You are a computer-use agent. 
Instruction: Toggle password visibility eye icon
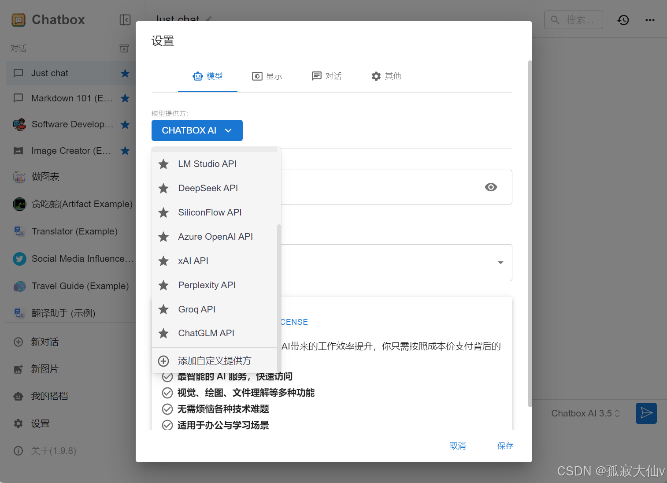491,187
